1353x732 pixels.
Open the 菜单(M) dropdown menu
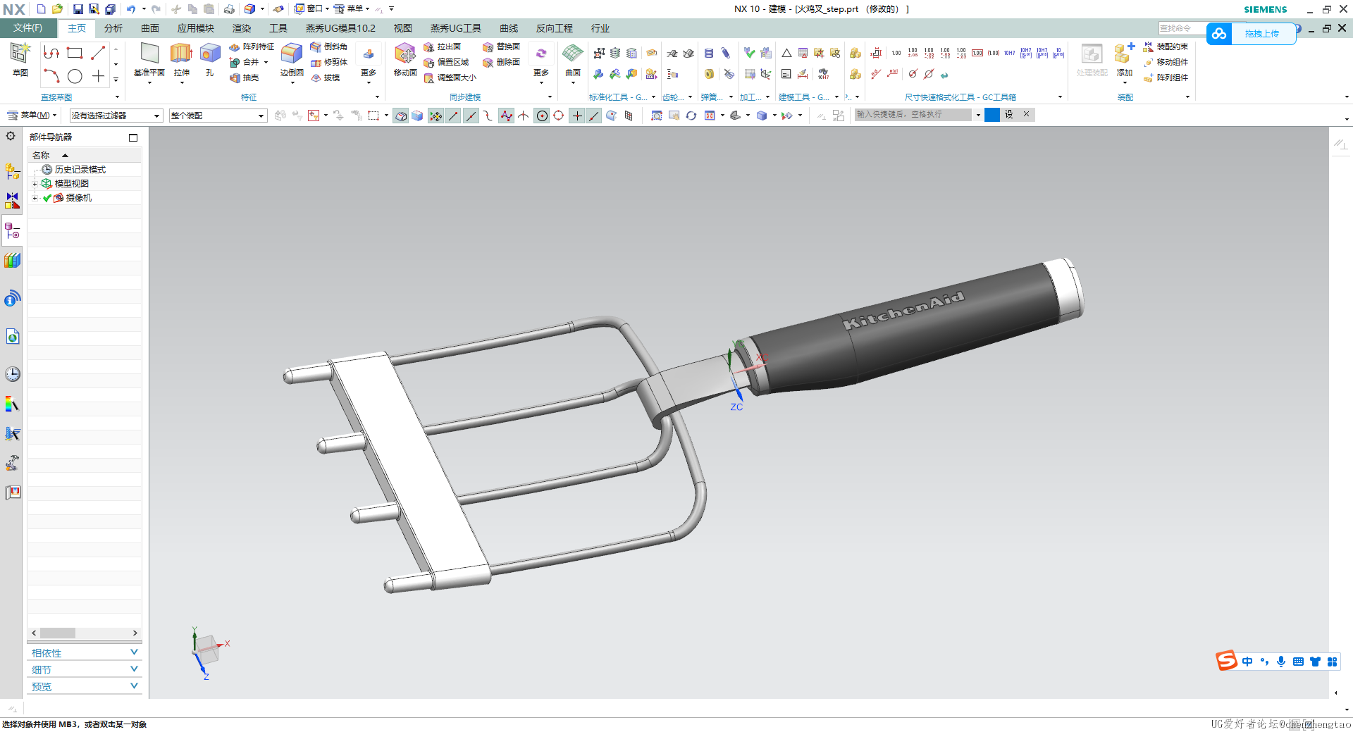point(32,115)
